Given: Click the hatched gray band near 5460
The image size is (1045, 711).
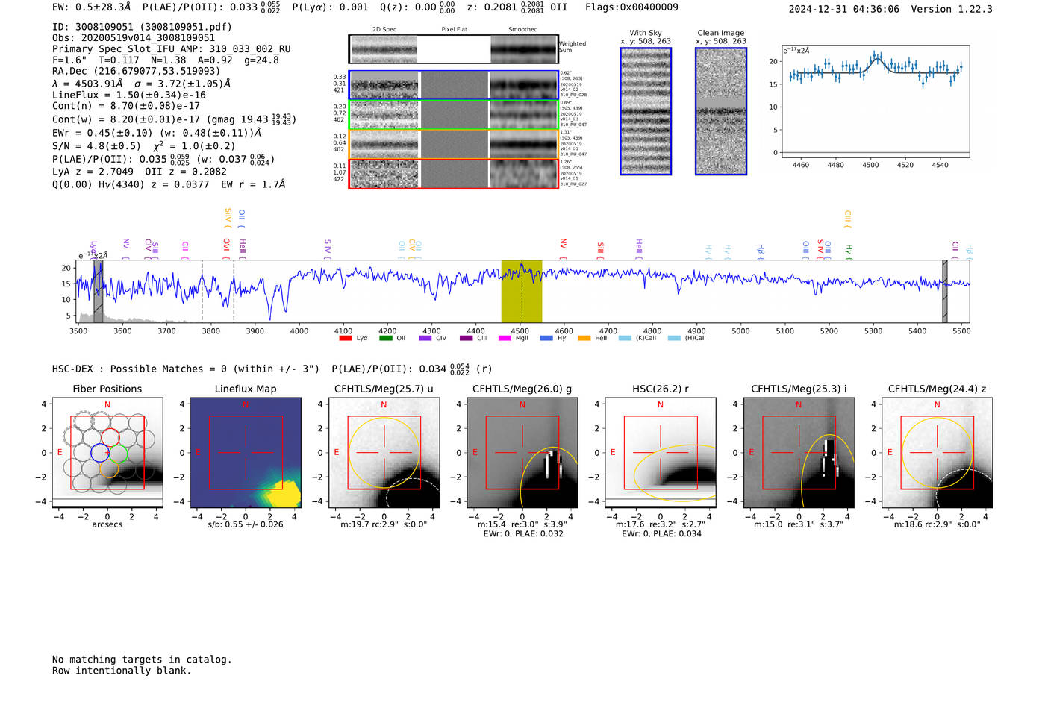Looking at the screenshot, I should 945,292.
